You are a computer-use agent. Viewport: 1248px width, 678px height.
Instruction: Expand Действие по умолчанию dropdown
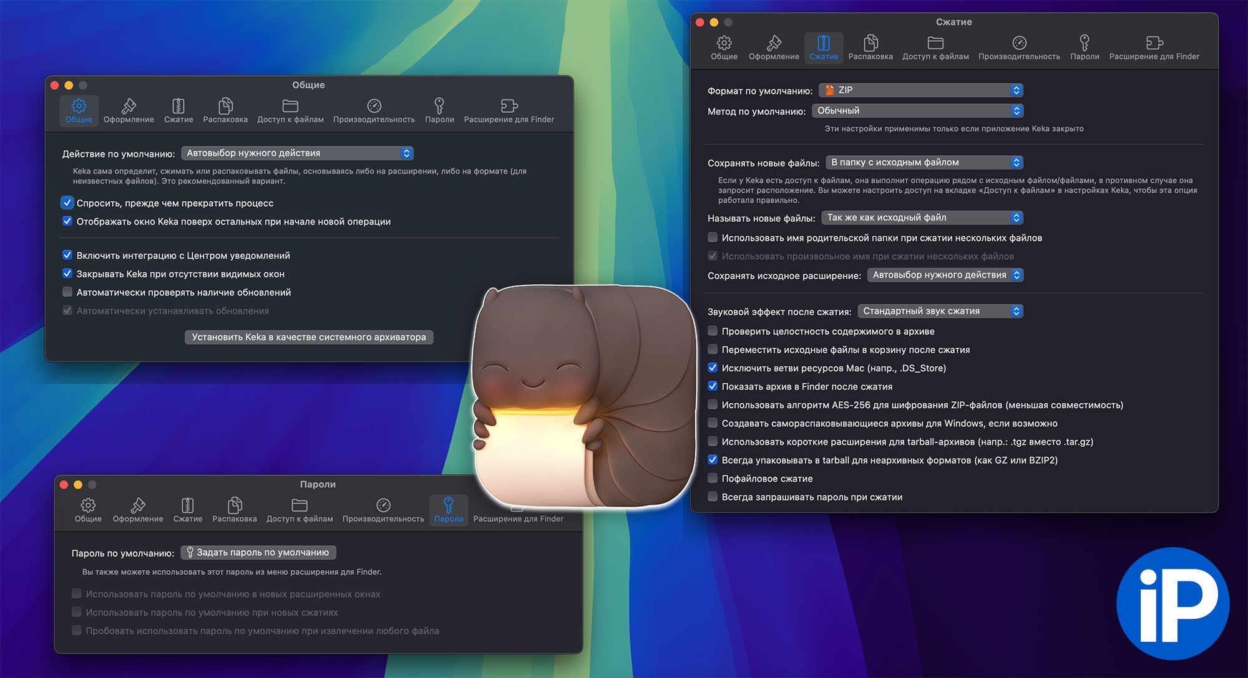(x=297, y=153)
